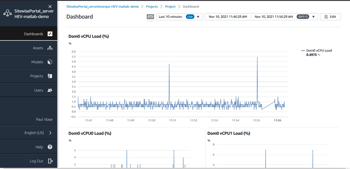Open Users in the sidebar
350x169 pixels.
[x=29, y=90]
